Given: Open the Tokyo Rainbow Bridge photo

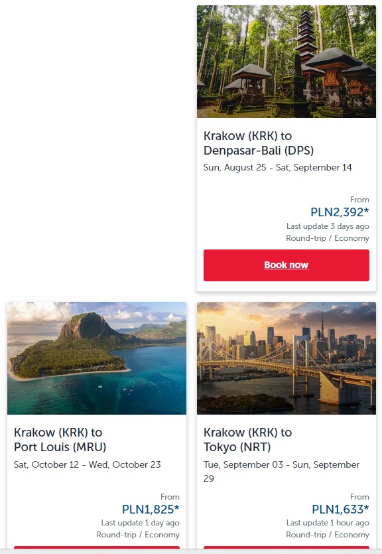Looking at the screenshot, I should [286, 358].
